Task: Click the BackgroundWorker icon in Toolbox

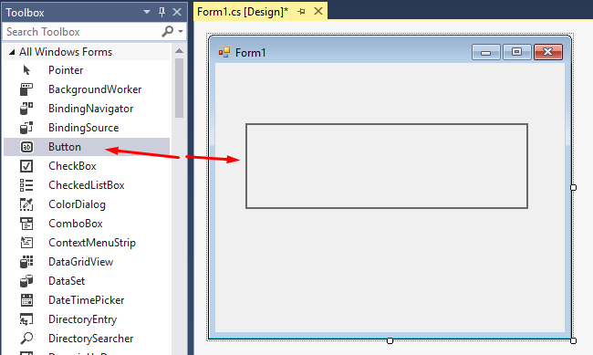Action: [x=26, y=89]
